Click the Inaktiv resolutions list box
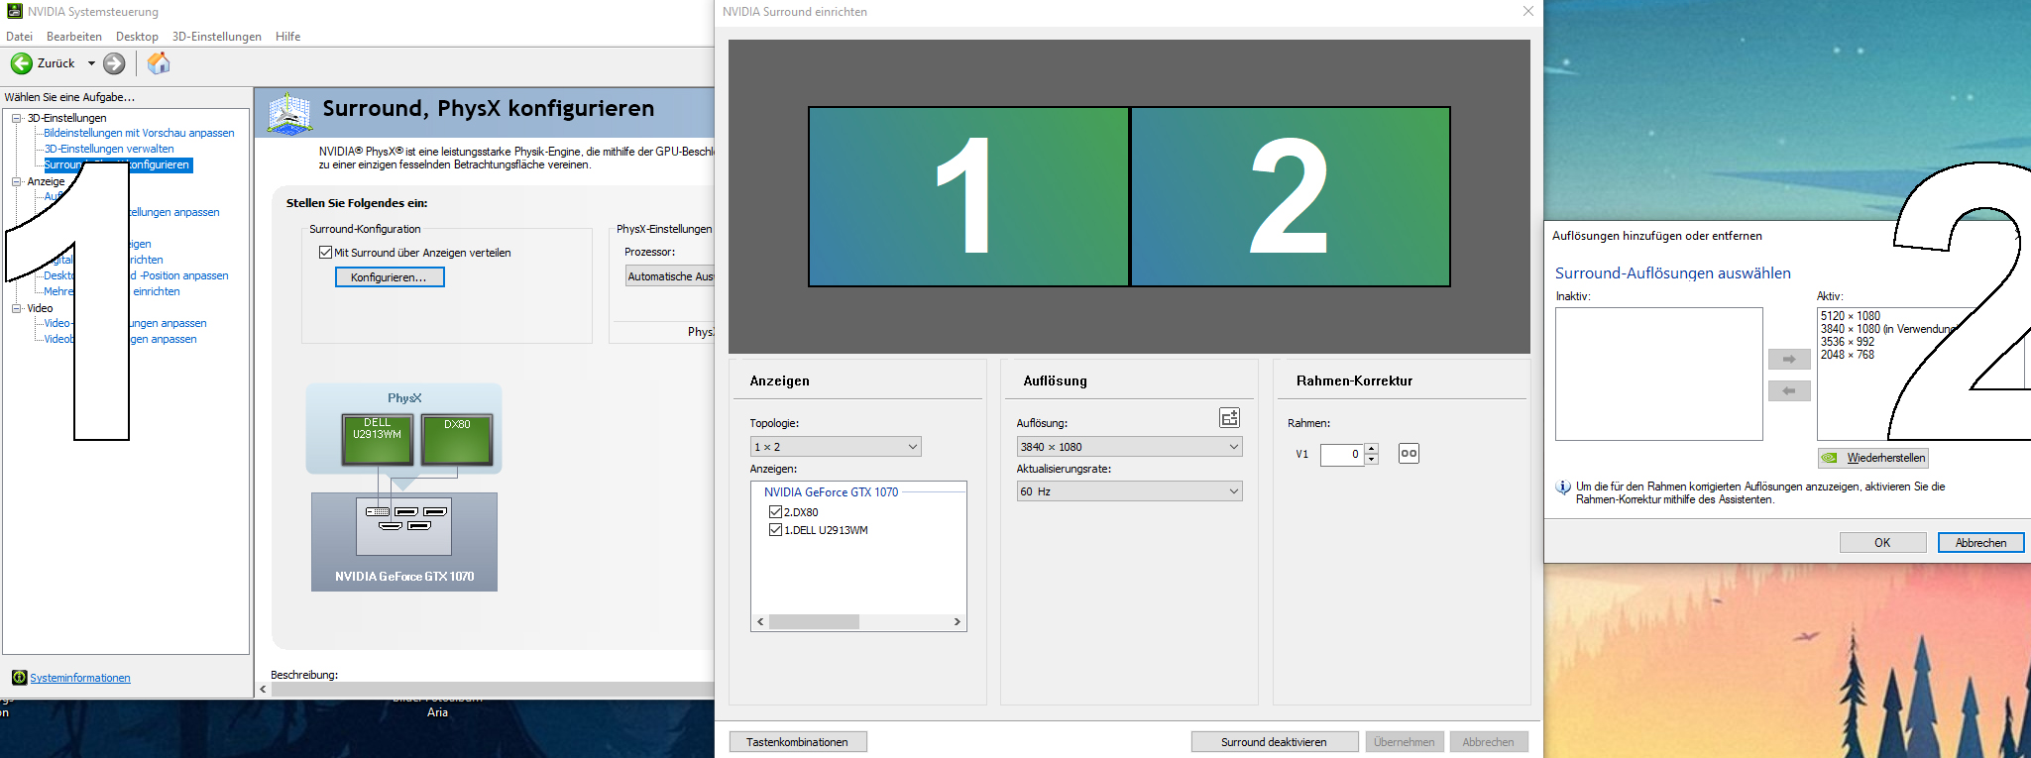This screenshot has width=2031, height=758. coord(1659,374)
